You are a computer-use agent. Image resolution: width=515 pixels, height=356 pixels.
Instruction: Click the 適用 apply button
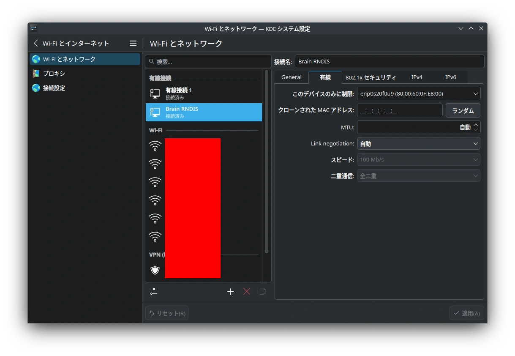pyautogui.click(x=466, y=313)
